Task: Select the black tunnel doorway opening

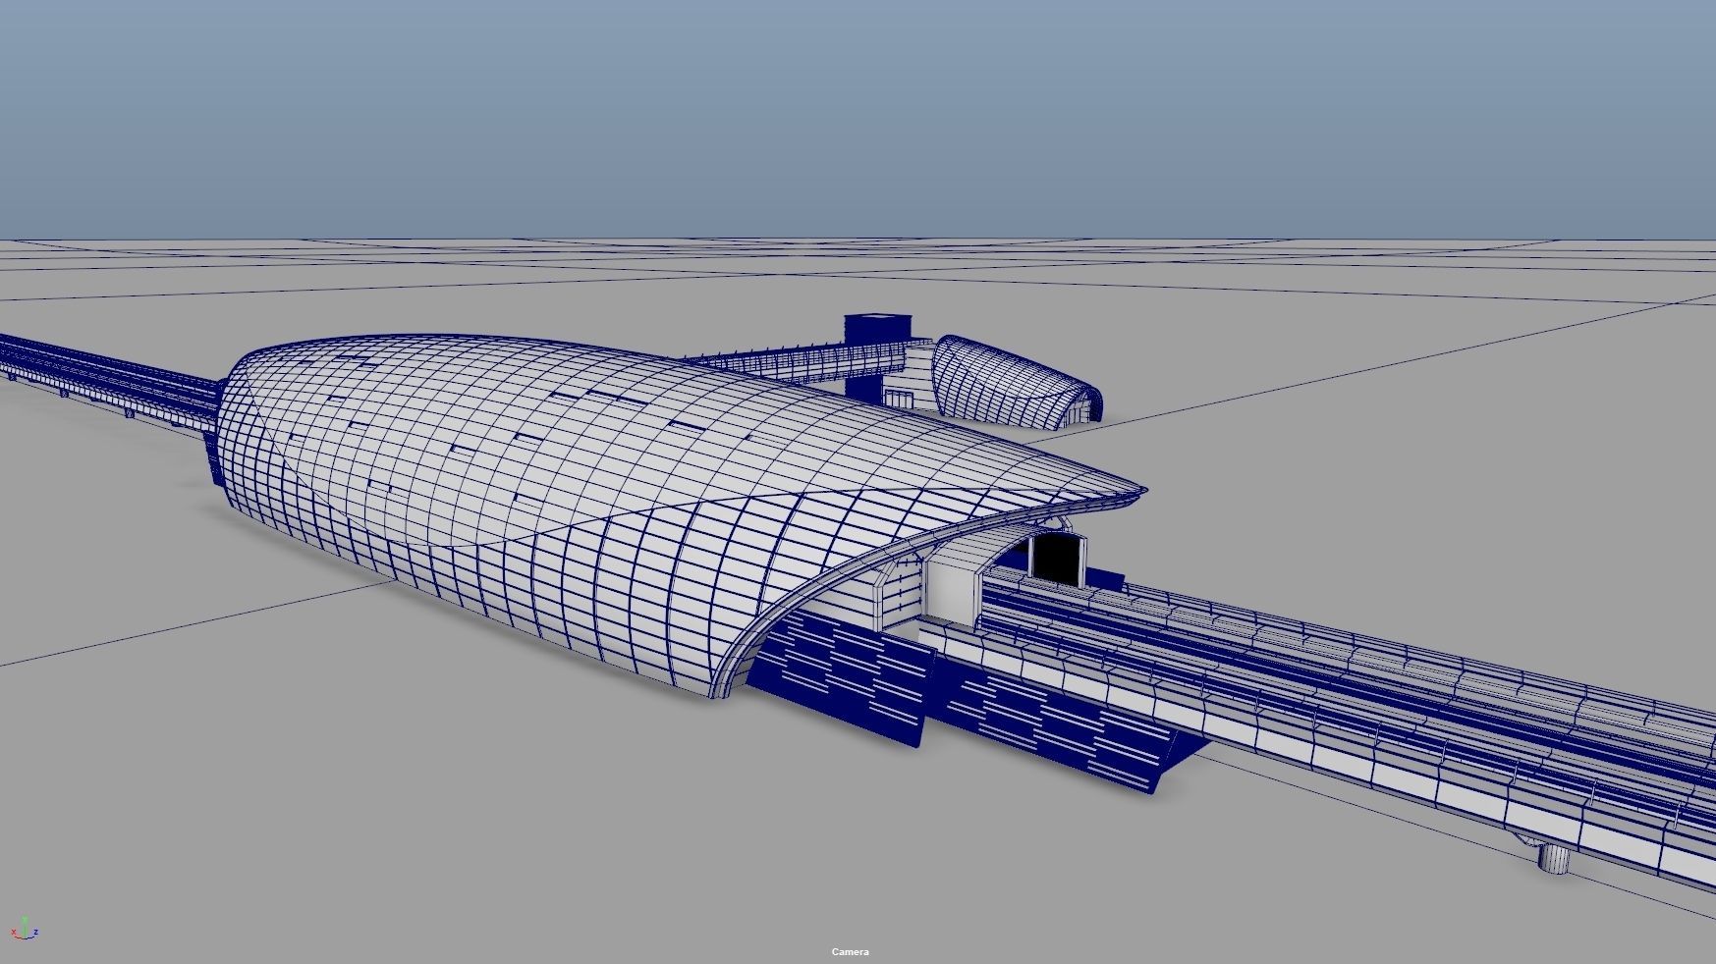Action: [1055, 559]
